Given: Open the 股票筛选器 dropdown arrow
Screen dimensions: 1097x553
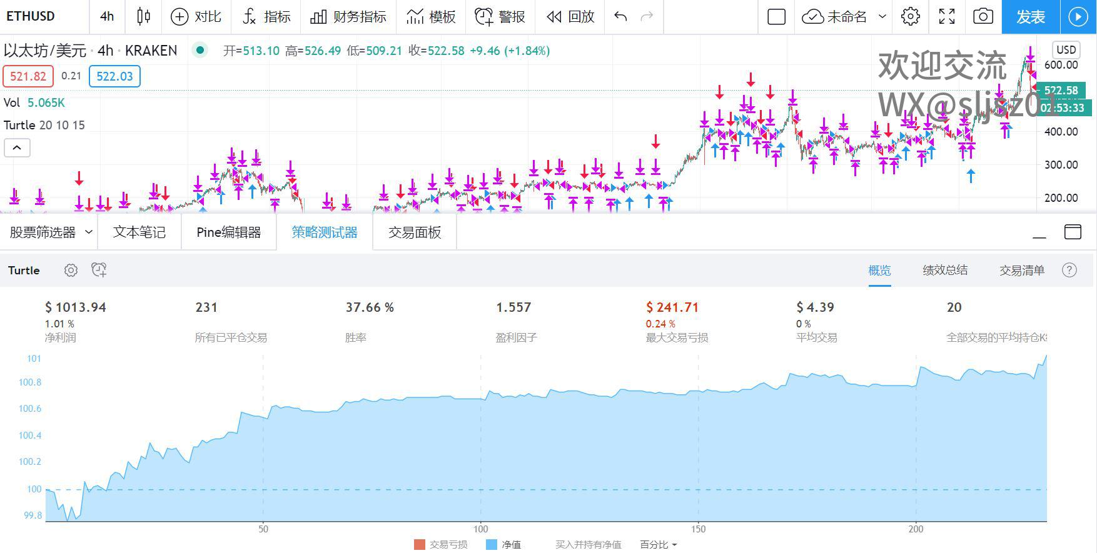Looking at the screenshot, I should tap(89, 232).
